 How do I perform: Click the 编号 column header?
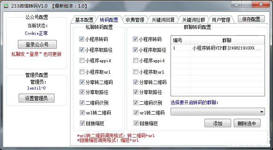180,40
